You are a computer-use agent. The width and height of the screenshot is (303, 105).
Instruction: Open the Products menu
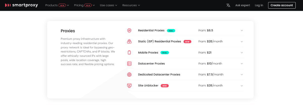57,5
